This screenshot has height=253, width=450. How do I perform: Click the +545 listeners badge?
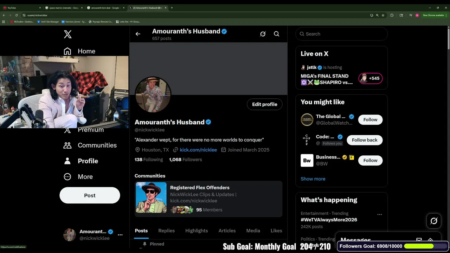pos(371,78)
